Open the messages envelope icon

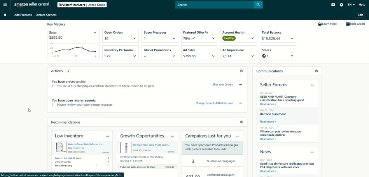pyautogui.click(x=333, y=5)
